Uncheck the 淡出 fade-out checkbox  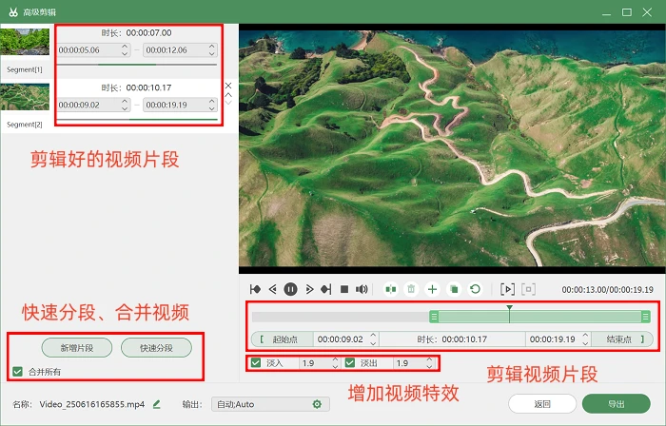pyautogui.click(x=350, y=362)
